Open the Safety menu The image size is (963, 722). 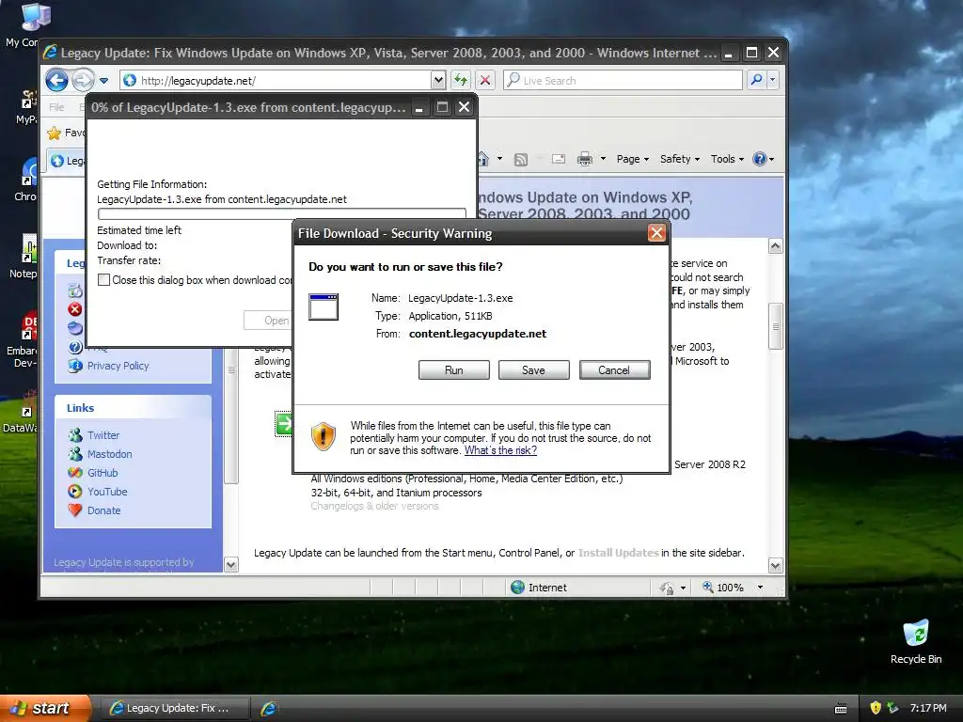click(680, 159)
